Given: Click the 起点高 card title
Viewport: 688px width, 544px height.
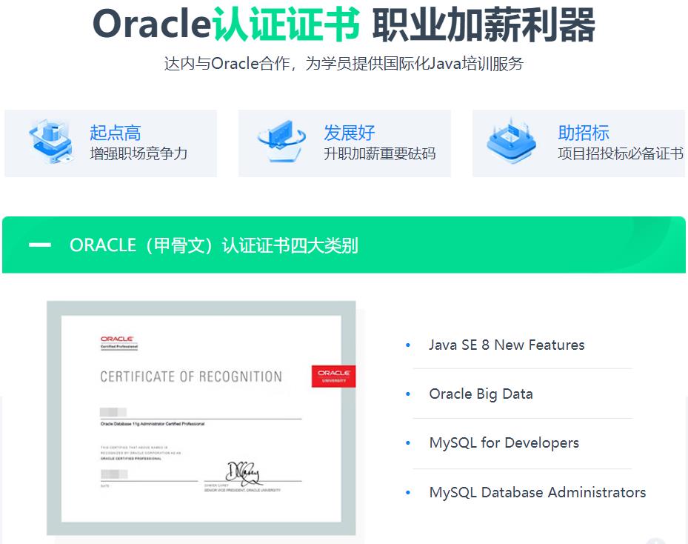Looking at the screenshot, I should click(x=115, y=133).
